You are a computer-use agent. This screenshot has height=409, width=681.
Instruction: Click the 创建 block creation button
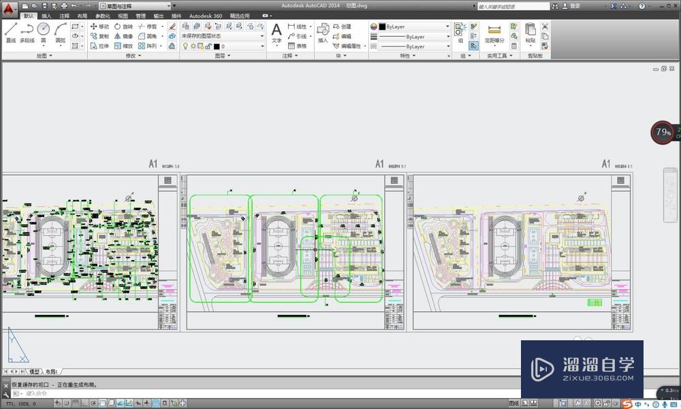[343, 26]
